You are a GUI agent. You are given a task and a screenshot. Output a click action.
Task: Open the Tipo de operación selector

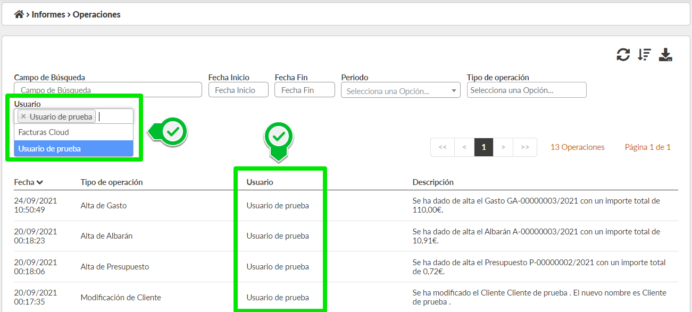click(x=527, y=90)
